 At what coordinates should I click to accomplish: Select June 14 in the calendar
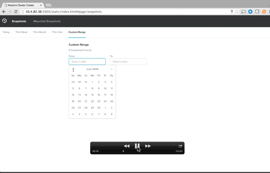tap(86, 95)
